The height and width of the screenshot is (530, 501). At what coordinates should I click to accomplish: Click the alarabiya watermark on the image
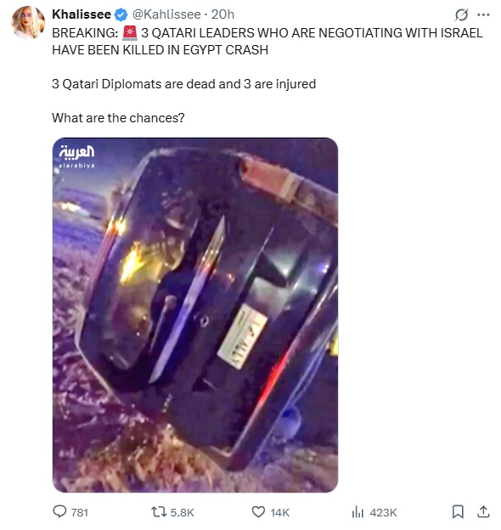(76, 156)
